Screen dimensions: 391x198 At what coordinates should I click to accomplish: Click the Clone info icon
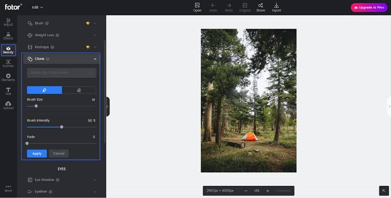click(x=48, y=59)
